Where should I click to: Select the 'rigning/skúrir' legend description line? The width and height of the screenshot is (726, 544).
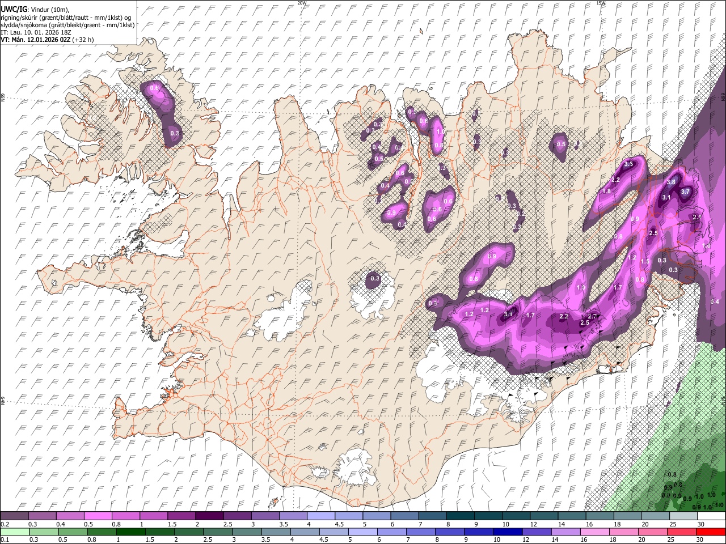(x=66, y=18)
